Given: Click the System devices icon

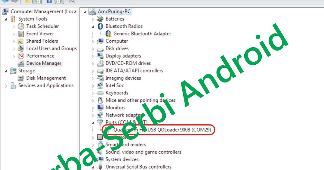Looking at the screenshot, I should click(100, 159).
